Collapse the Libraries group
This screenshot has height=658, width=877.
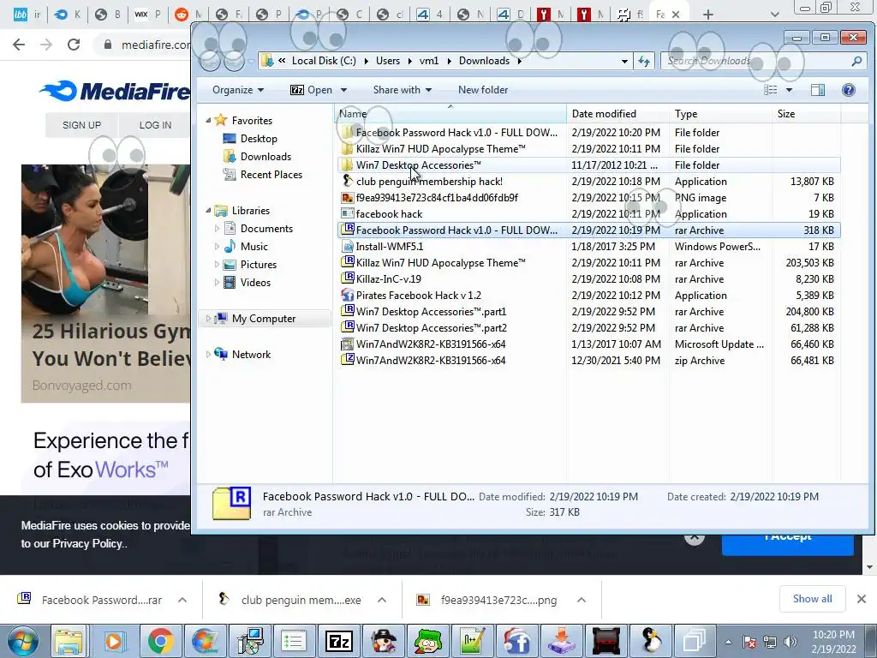[208, 211]
